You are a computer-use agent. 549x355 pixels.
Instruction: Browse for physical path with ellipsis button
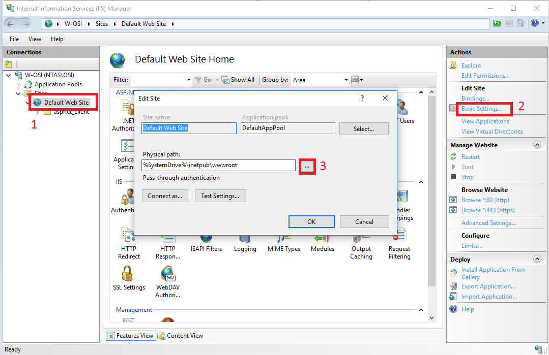pos(307,166)
